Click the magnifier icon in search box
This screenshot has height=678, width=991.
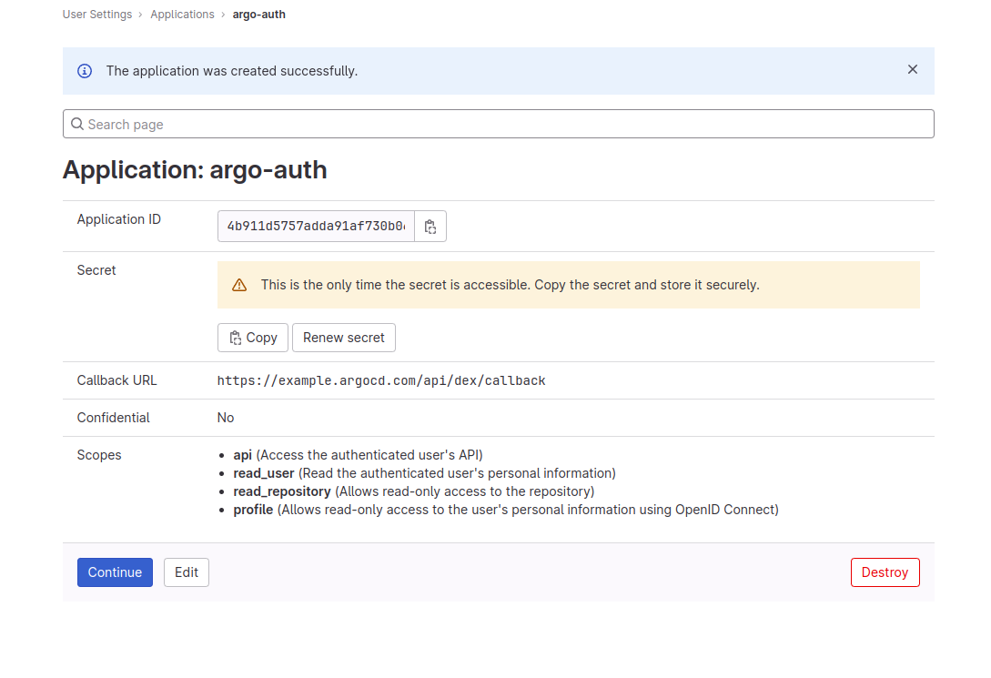coord(77,124)
